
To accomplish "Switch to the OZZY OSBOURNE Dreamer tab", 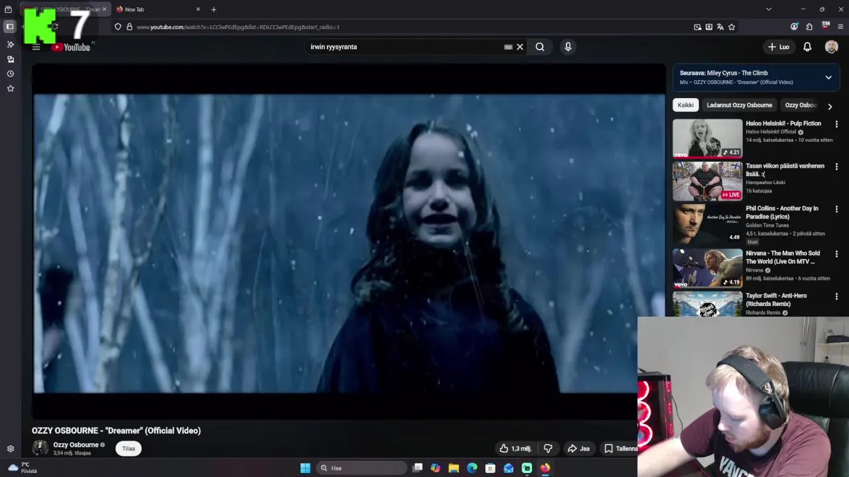I will coord(65,9).
